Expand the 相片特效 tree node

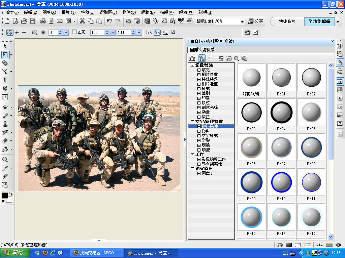(x=199, y=75)
